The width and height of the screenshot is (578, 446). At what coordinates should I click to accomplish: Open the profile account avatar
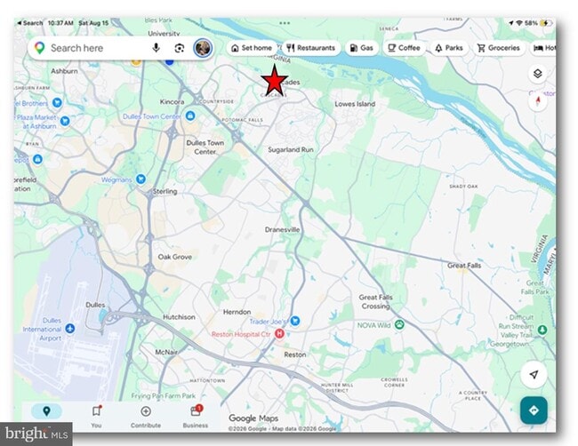[x=203, y=48]
